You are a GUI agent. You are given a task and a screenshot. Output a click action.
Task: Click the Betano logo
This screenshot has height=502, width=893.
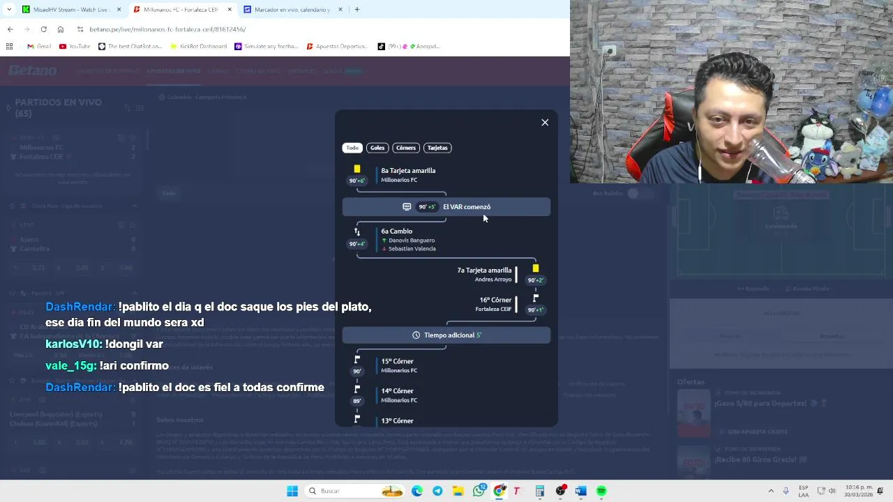tap(32, 71)
